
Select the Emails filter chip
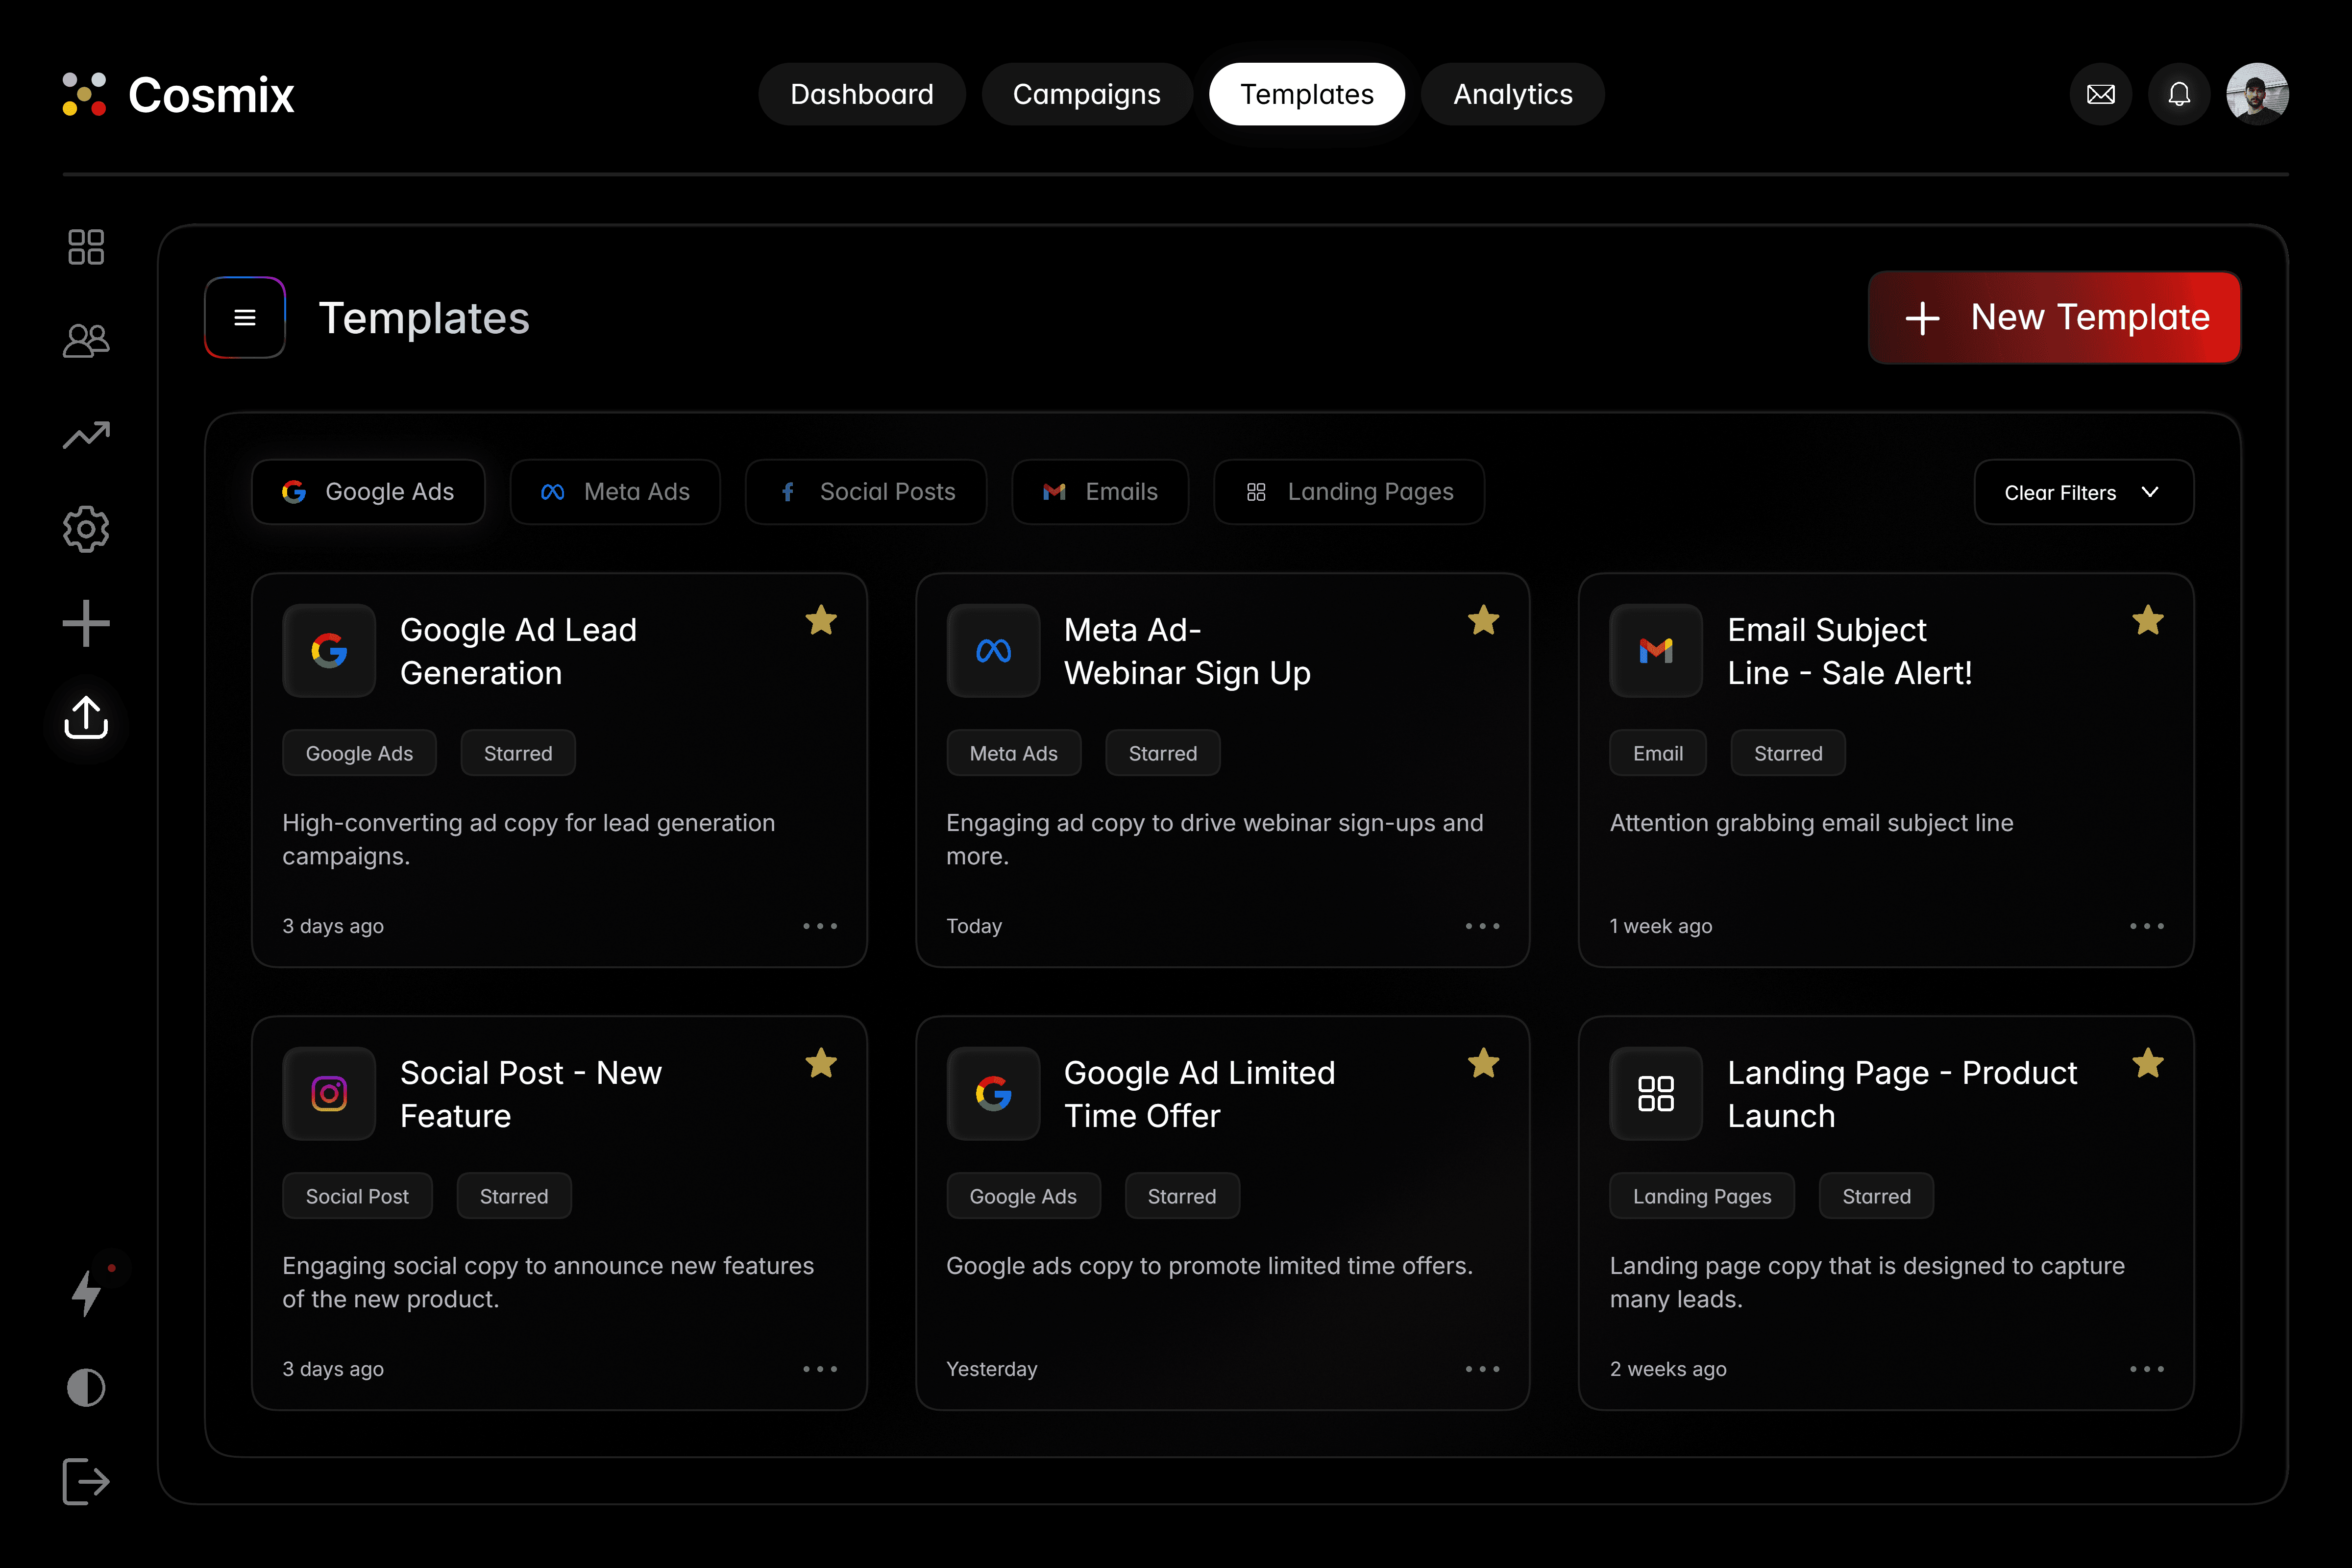pos(1100,491)
